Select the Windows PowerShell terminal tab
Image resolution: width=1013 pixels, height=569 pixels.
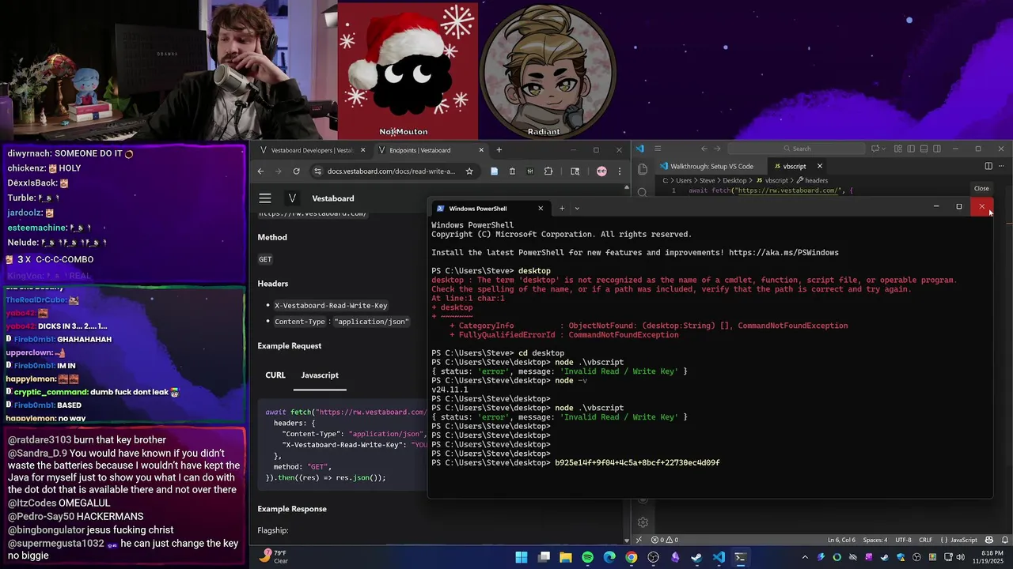(x=490, y=209)
